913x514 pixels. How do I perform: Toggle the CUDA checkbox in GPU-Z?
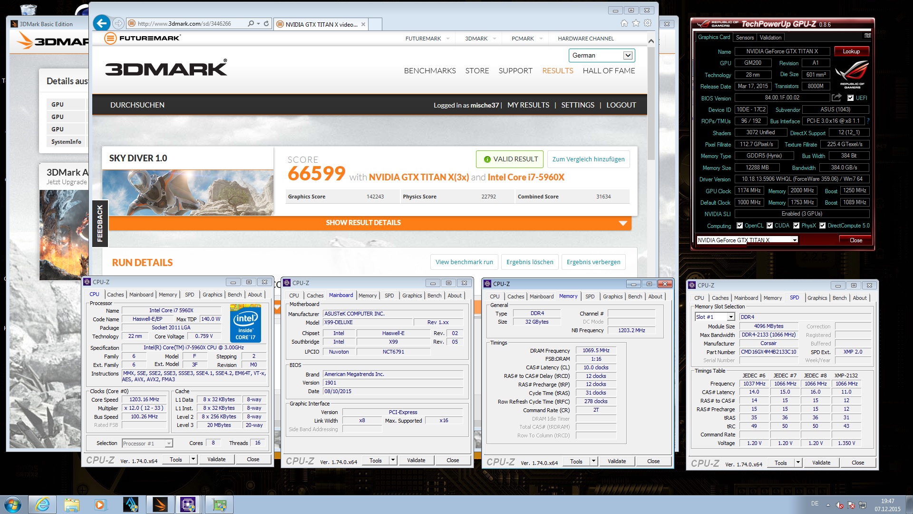(x=769, y=226)
